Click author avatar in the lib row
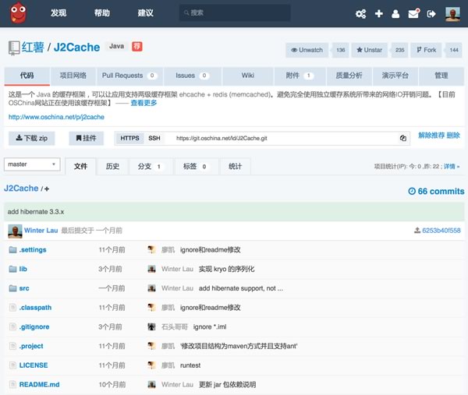Viewport: 468px width, 395px height. [x=151, y=269]
